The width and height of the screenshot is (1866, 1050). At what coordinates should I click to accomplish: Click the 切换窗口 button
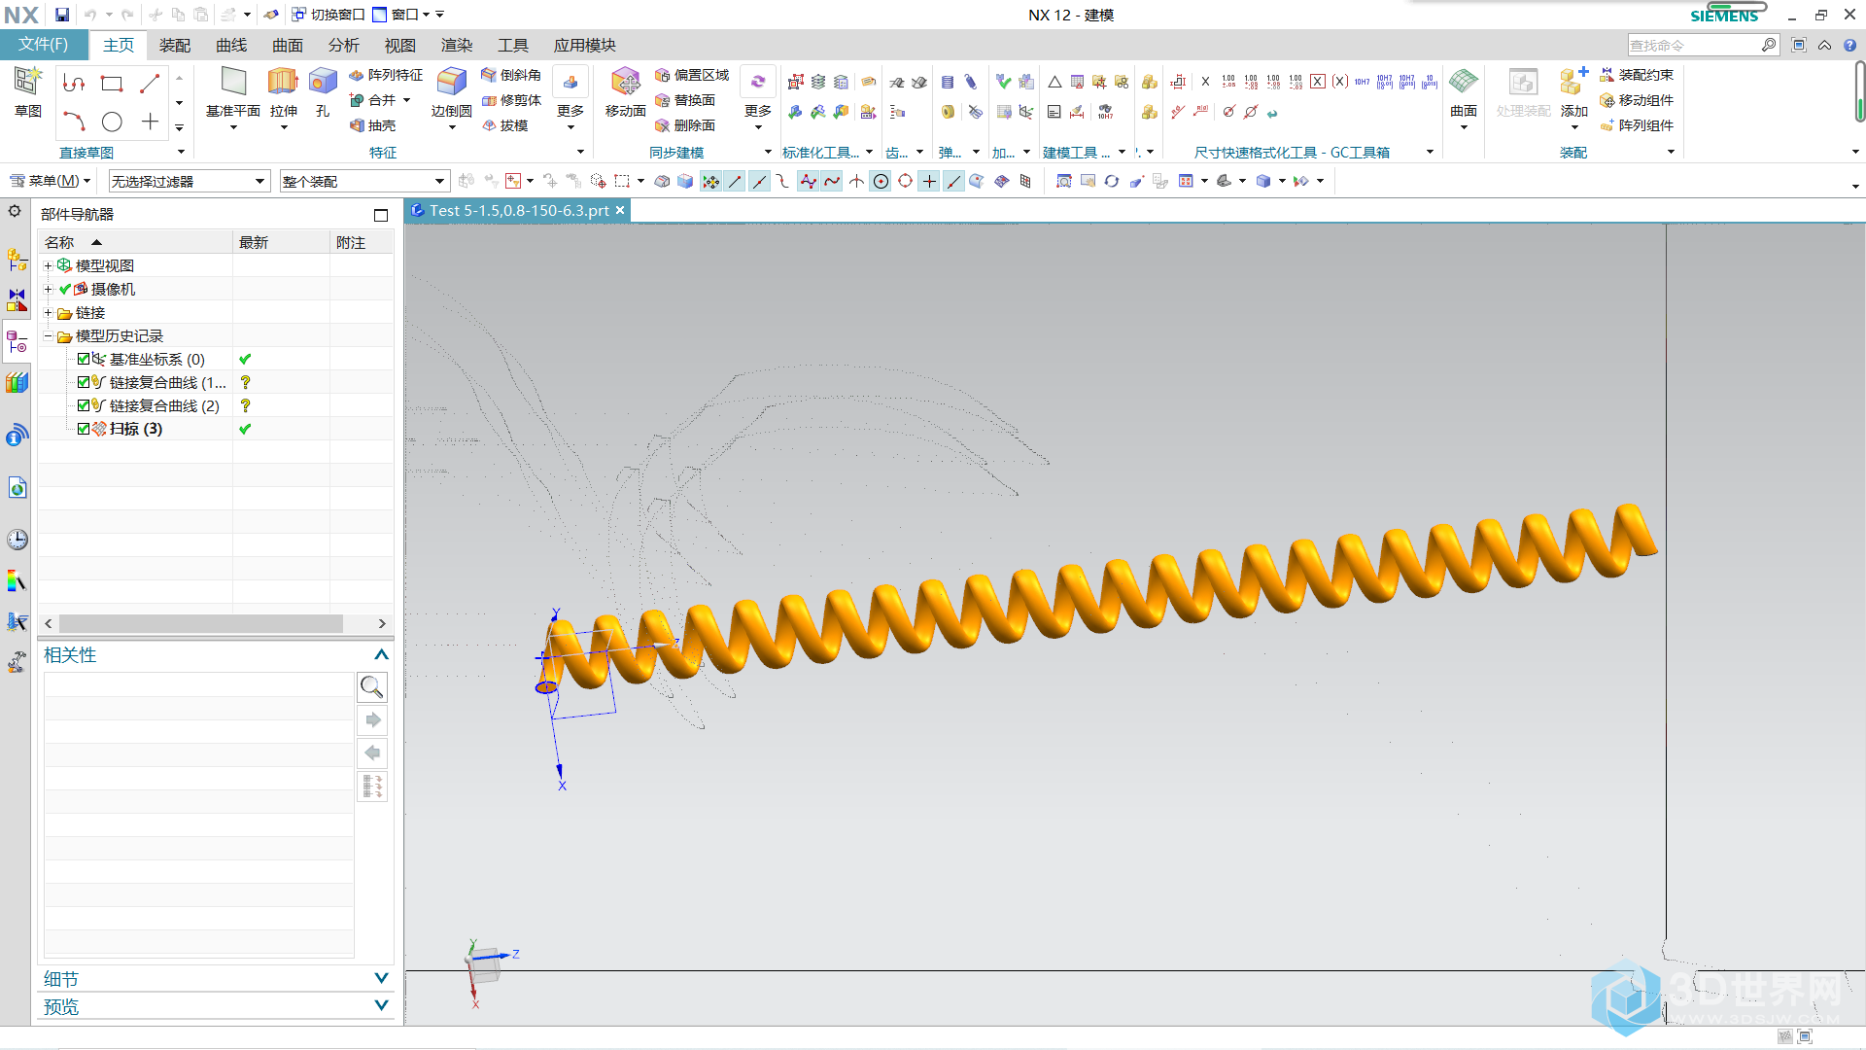[328, 15]
